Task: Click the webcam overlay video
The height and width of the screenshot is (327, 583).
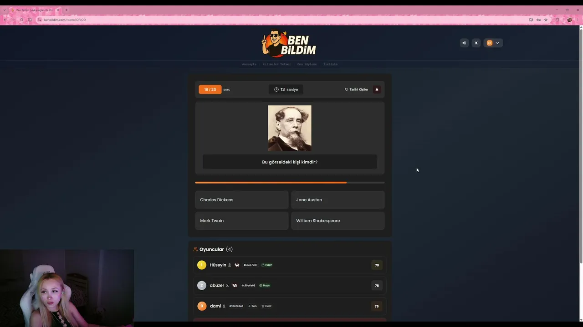Action: pyautogui.click(x=67, y=288)
